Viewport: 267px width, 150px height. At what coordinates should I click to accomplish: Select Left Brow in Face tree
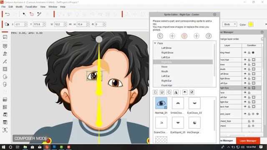166,48
